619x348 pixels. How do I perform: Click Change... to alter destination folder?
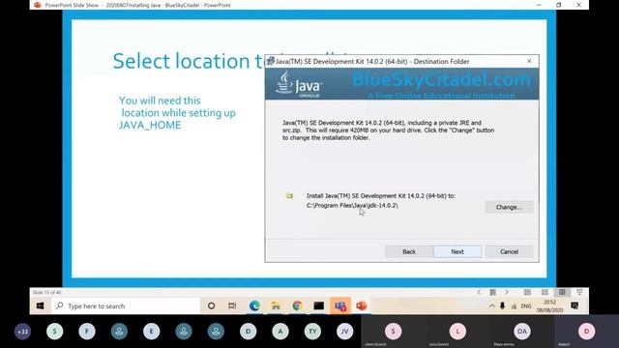tap(510, 207)
